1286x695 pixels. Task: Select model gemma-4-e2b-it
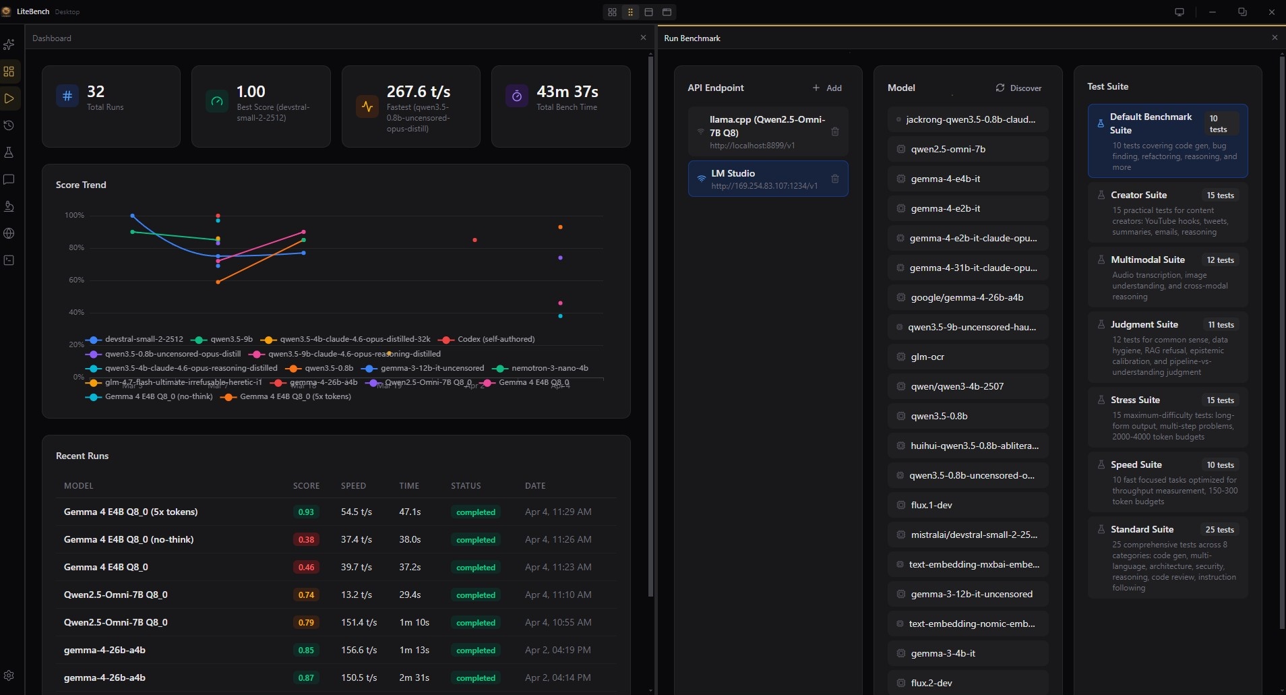(968, 208)
